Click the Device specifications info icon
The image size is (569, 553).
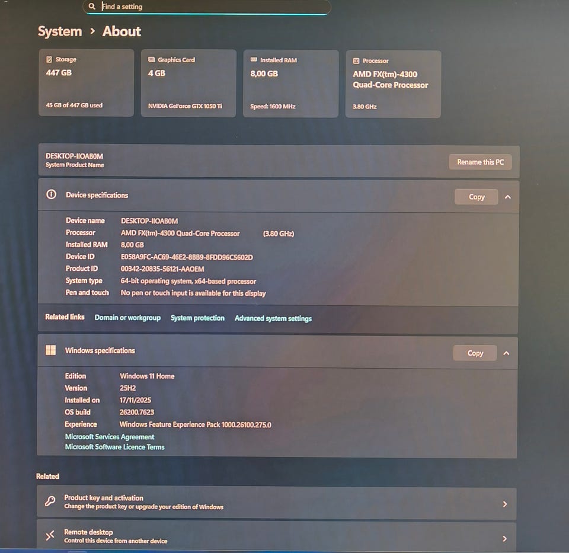(x=51, y=194)
